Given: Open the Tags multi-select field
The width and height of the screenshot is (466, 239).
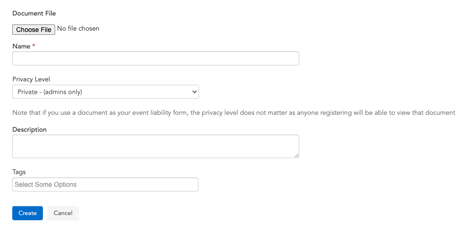Looking at the screenshot, I should click(x=105, y=184).
